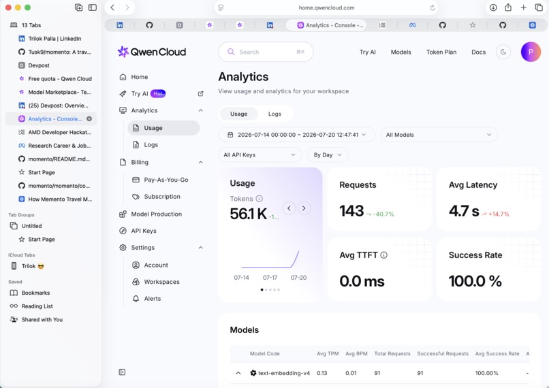Open Devpost tab in sidebar

51,65
